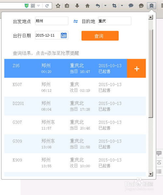Screen dimensions: 163x195
Task: Select the K507 train row
Action: point(75,87)
